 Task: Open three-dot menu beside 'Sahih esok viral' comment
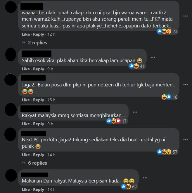pyautogui.click(x=153, y=57)
